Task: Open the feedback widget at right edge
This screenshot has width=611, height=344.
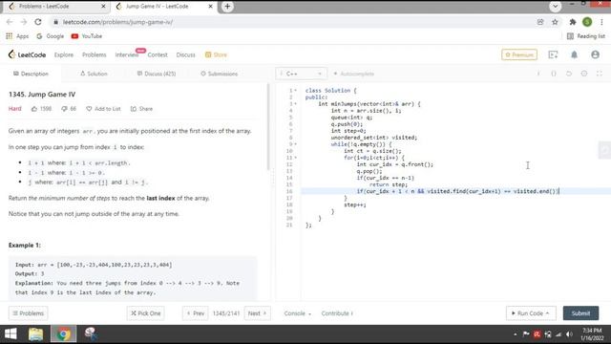Action: pos(604,150)
